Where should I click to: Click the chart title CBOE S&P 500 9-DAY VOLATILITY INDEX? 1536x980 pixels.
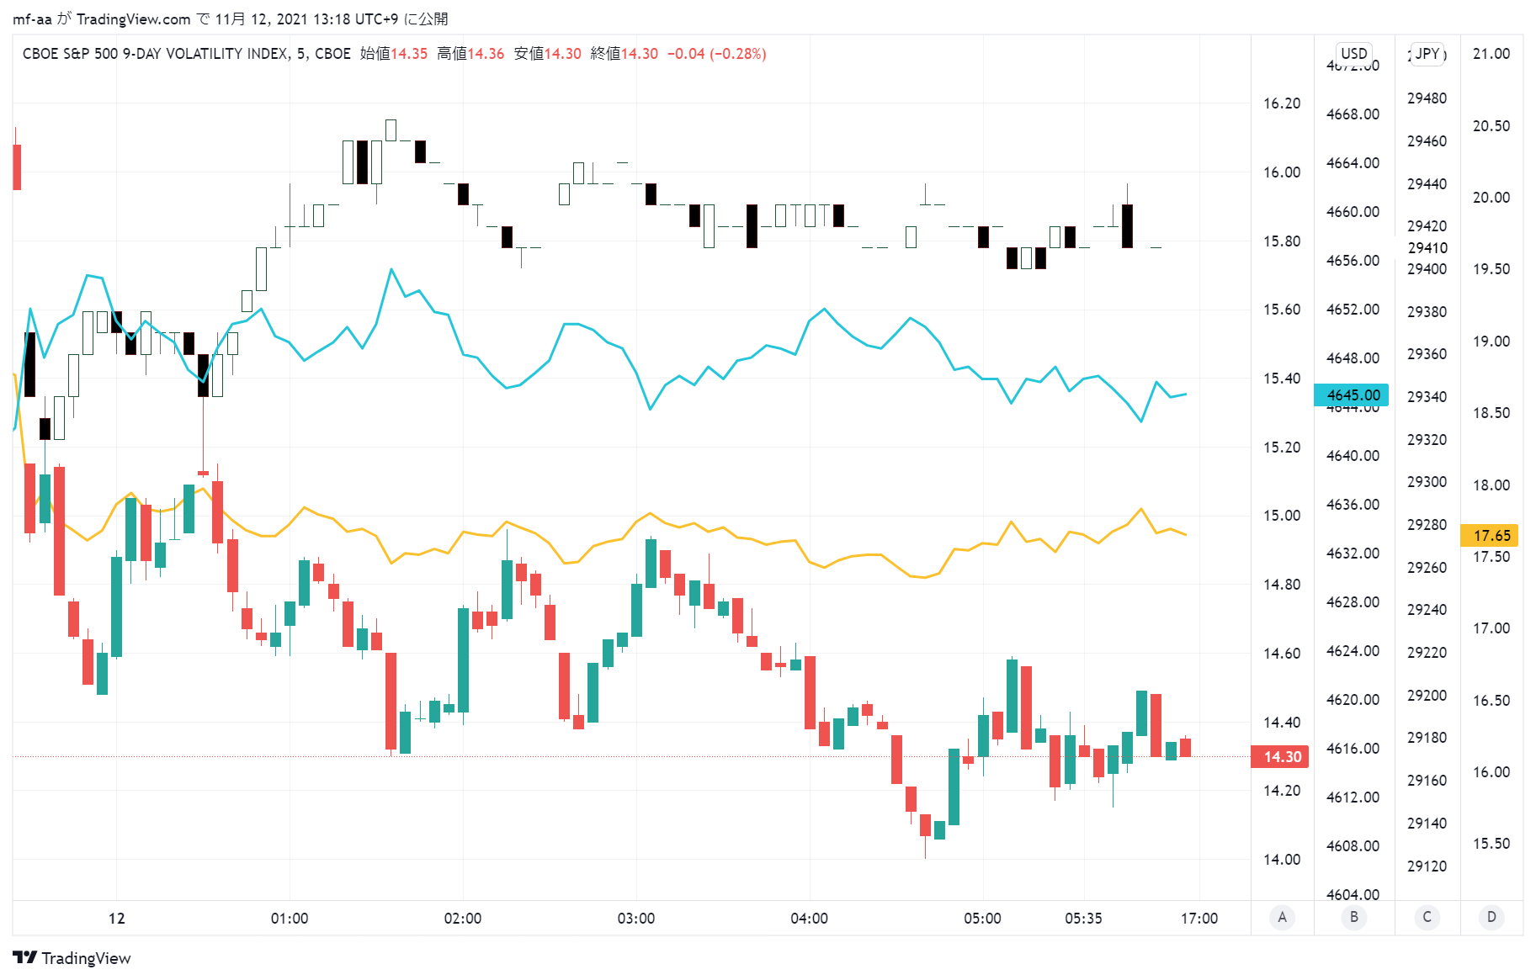tap(156, 54)
